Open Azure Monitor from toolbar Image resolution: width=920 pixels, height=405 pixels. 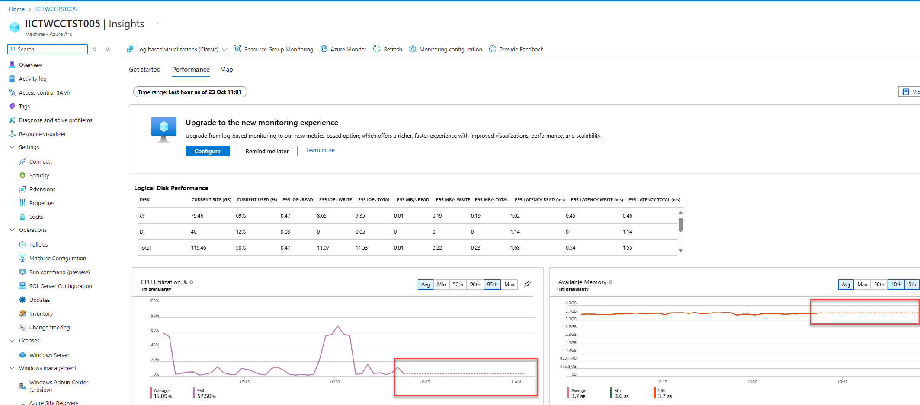[x=343, y=49]
